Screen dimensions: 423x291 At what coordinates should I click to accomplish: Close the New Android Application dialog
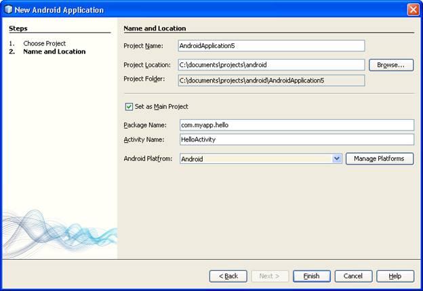click(413, 9)
